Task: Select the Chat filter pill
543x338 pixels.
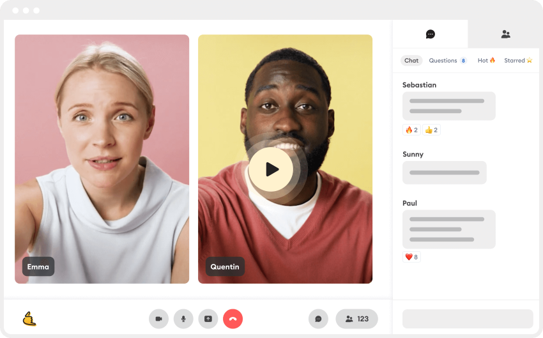Action: coord(411,60)
